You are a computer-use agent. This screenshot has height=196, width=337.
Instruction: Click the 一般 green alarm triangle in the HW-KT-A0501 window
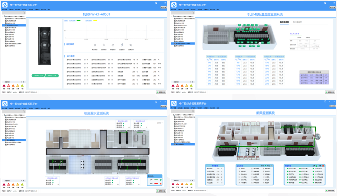tap(22, 85)
